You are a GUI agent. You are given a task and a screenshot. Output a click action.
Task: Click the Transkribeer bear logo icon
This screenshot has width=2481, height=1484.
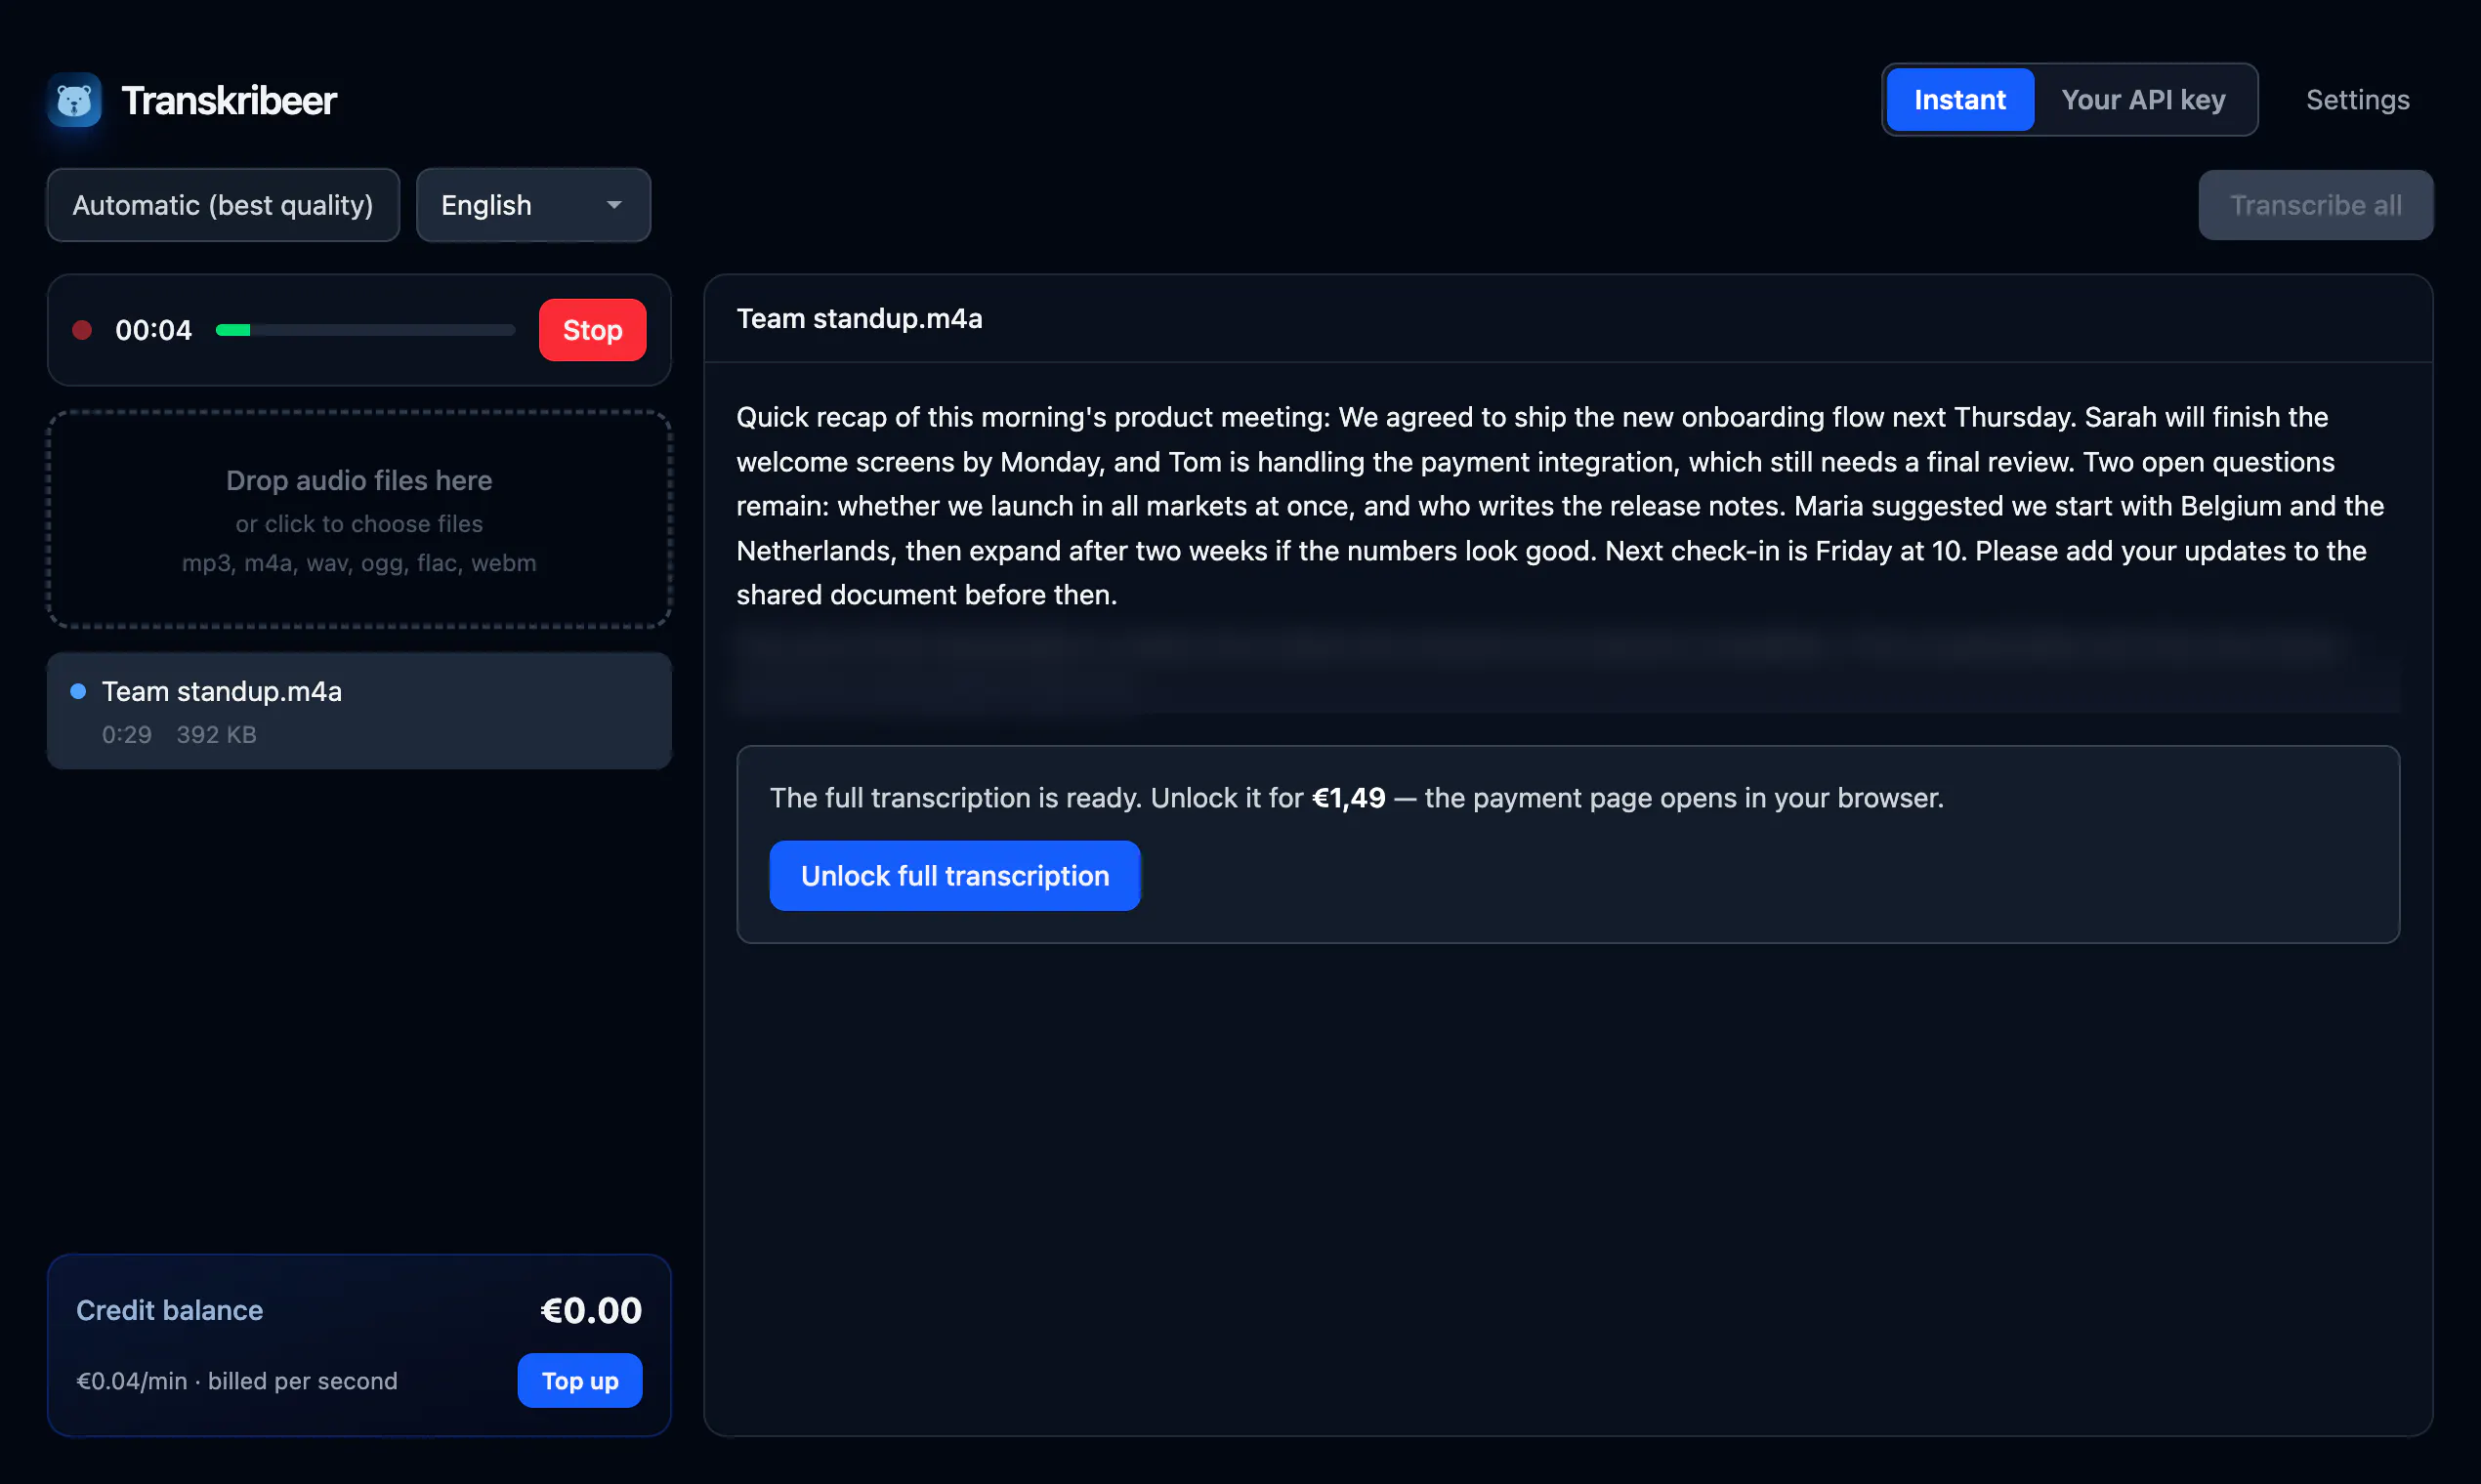click(74, 100)
